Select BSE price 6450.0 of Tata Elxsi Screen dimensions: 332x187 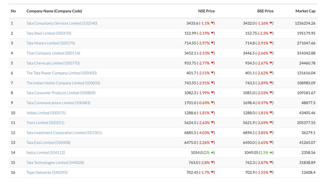point(249,143)
